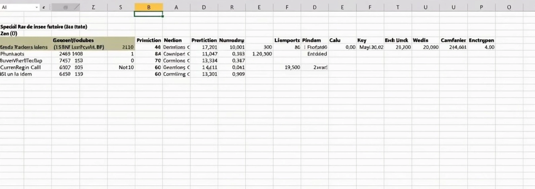Click the 'Cownipert C' cell
This screenshot has width=535, height=189.
pos(176,54)
